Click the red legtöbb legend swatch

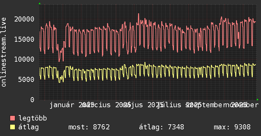12,118
